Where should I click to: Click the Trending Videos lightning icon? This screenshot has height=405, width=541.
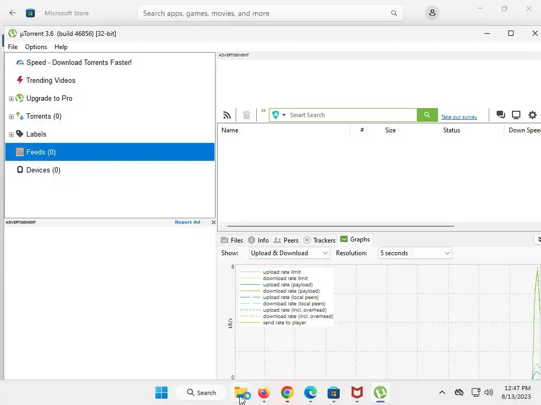coord(20,80)
